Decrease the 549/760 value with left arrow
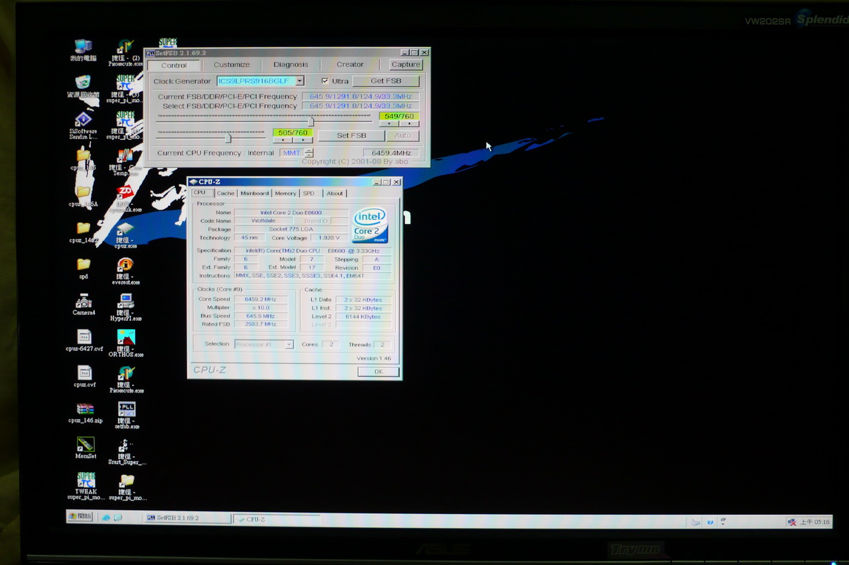The height and width of the screenshot is (565, 849). click(389, 123)
